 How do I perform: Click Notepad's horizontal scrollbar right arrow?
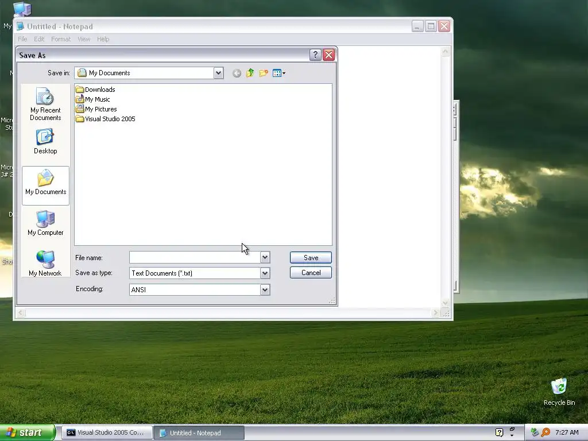(x=435, y=313)
